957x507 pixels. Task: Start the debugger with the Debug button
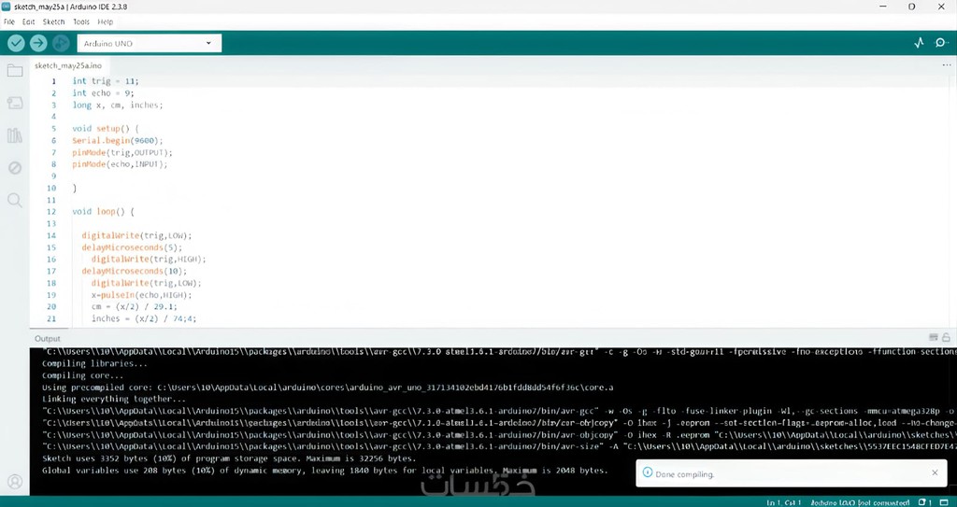[x=61, y=43]
